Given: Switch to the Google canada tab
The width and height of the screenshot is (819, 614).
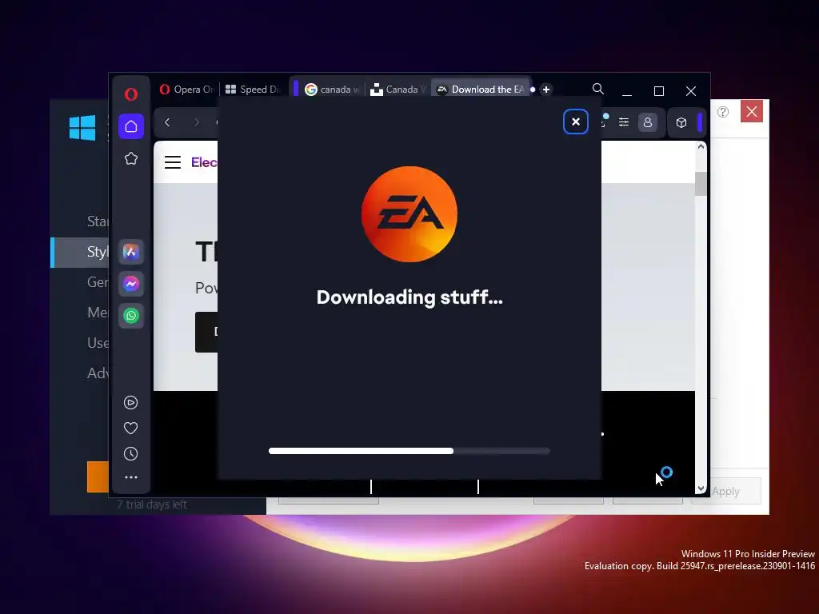Looking at the screenshot, I should pyautogui.click(x=332, y=90).
